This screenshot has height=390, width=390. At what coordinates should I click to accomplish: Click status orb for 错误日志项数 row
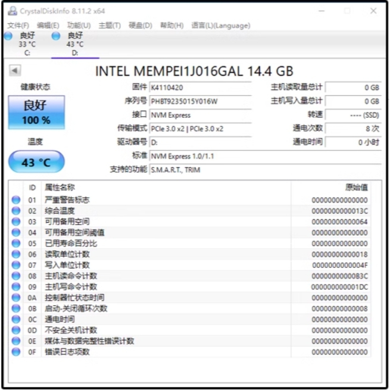click(x=16, y=352)
